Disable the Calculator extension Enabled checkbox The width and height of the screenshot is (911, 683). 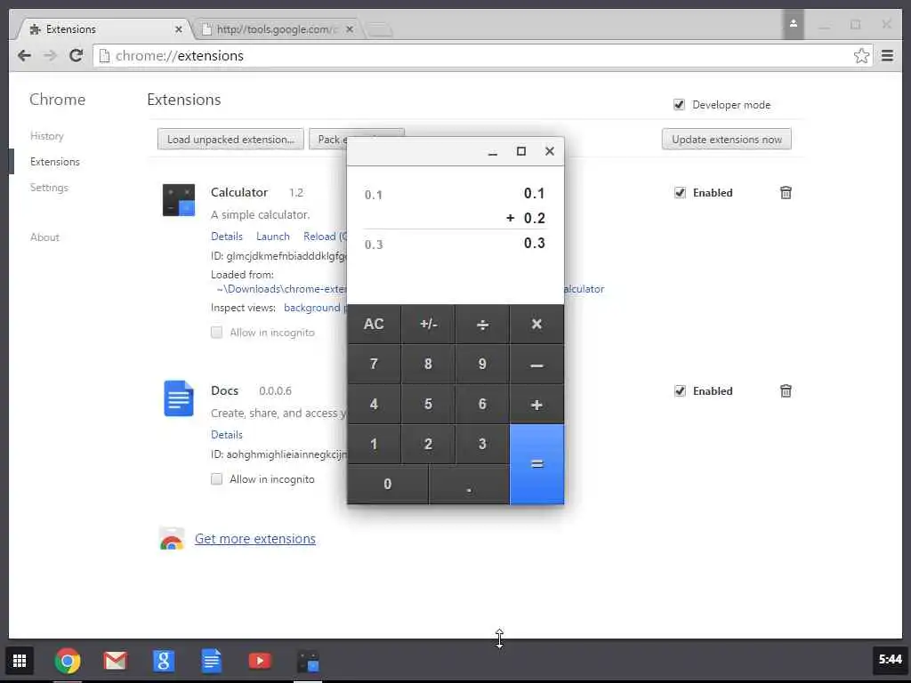(x=680, y=193)
